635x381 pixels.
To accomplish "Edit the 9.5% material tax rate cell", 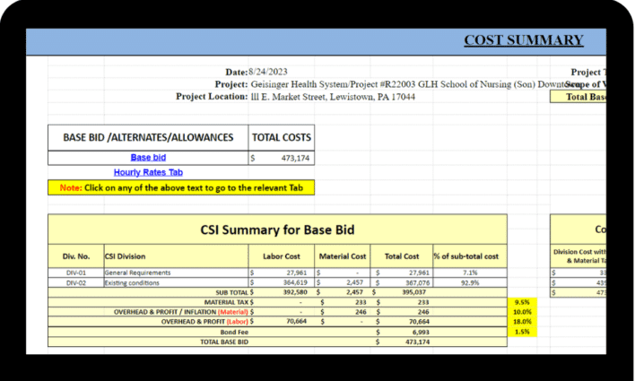I will (521, 303).
